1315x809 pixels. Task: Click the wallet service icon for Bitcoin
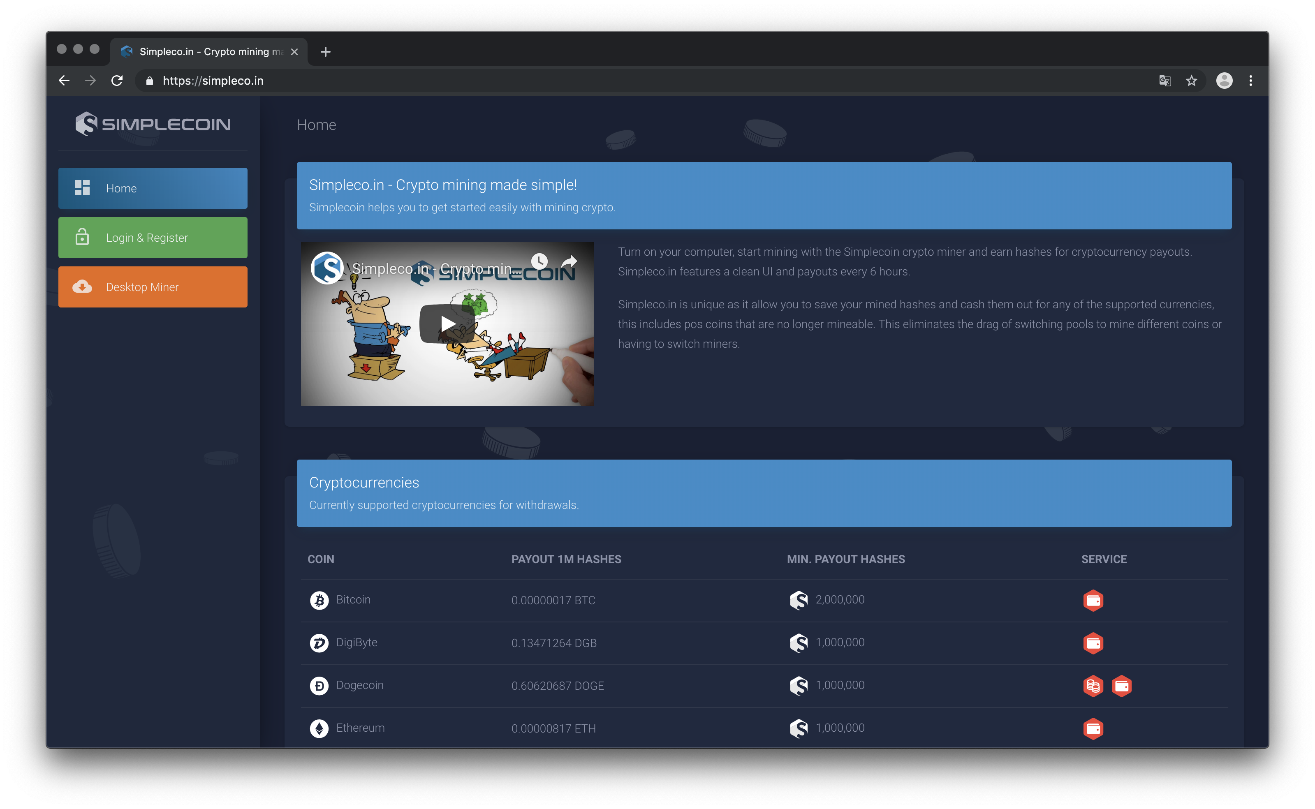click(x=1093, y=600)
